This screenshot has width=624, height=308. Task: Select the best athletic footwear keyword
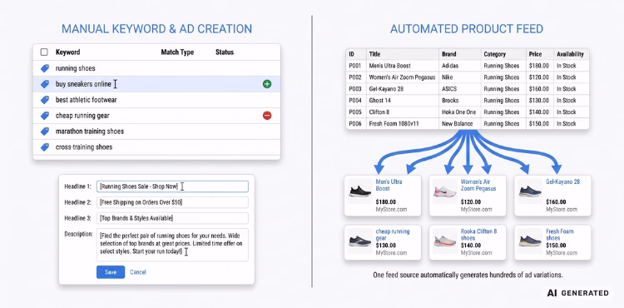(156, 100)
